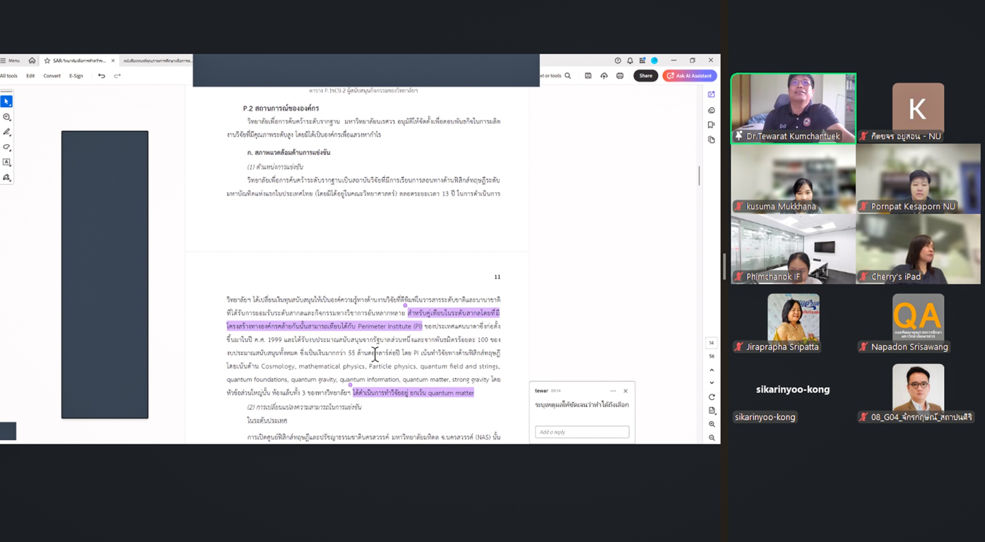Star the SAR document tab
The image size is (985, 542).
47,61
